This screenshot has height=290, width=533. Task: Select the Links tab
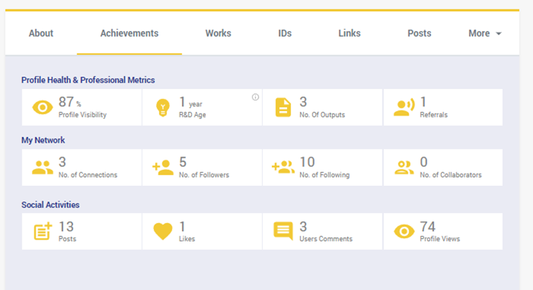[x=349, y=33]
